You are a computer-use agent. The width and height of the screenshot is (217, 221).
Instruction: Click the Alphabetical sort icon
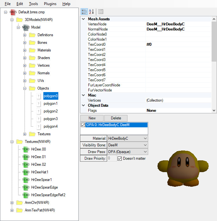click(x=91, y=11)
